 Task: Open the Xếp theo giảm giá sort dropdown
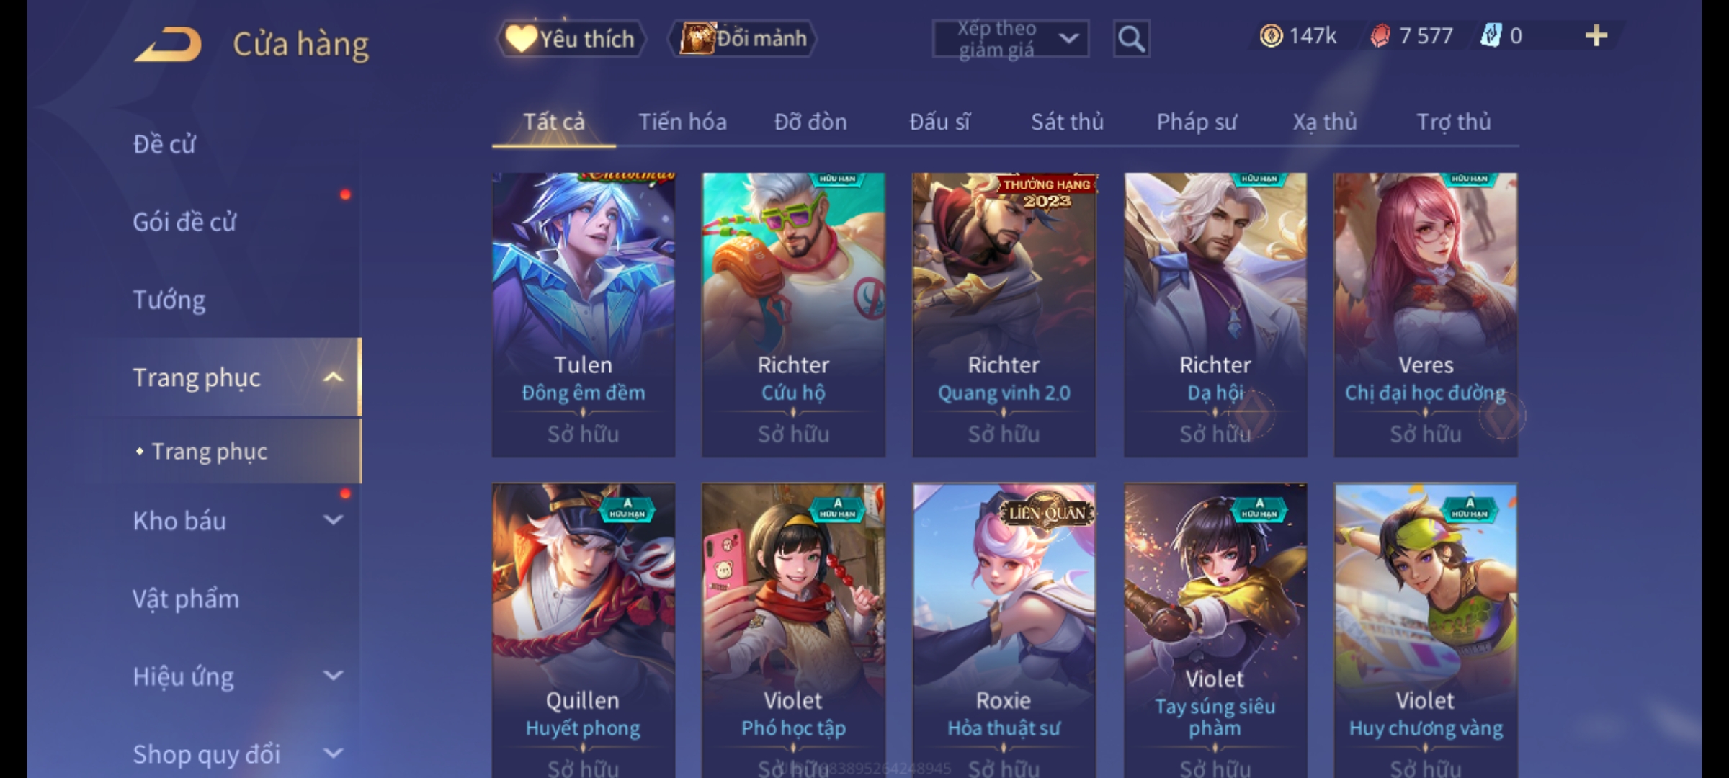(1010, 39)
